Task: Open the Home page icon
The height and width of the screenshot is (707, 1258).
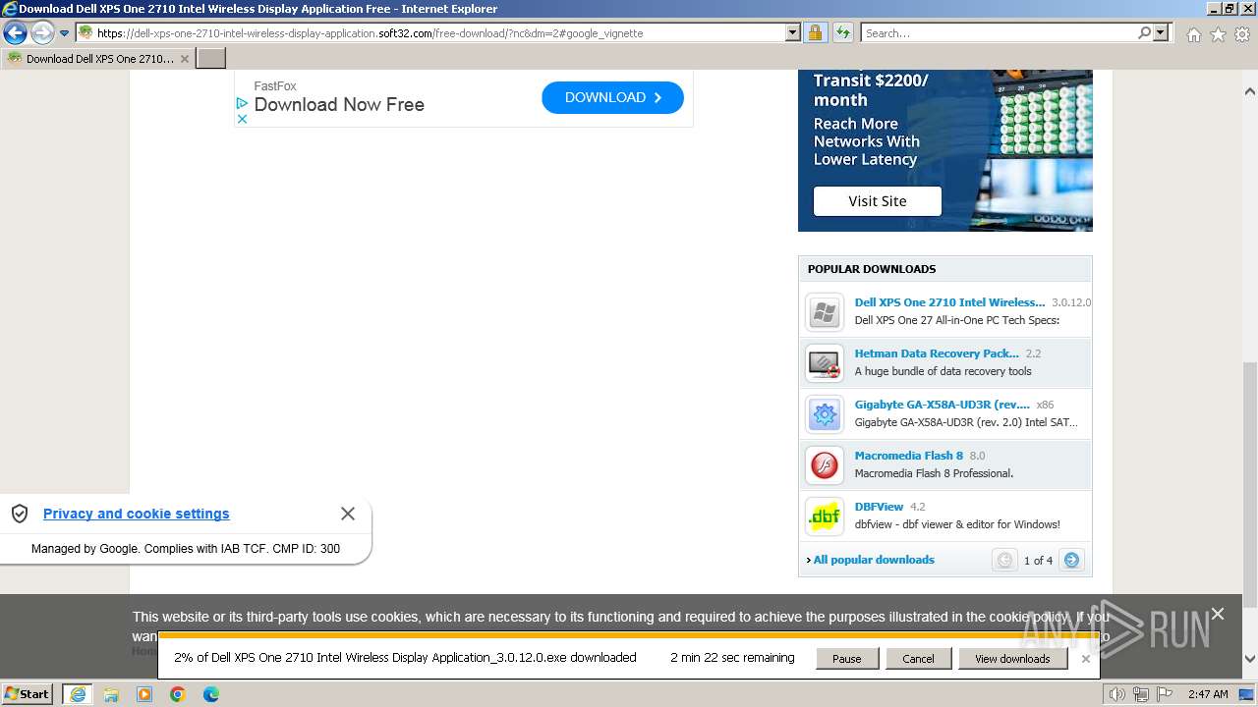Action: (1193, 34)
